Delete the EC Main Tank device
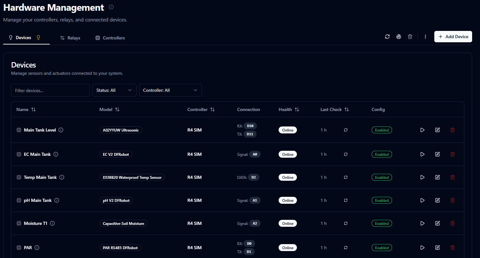This screenshot has height=258, width=480. [x=453, y=154]
